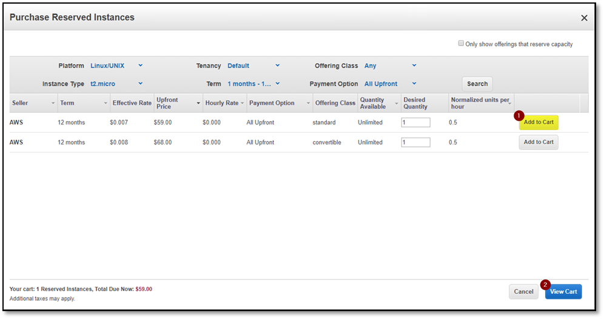Open the Instance Type dropdown showing t2.micro

click(x=116, y=84)
